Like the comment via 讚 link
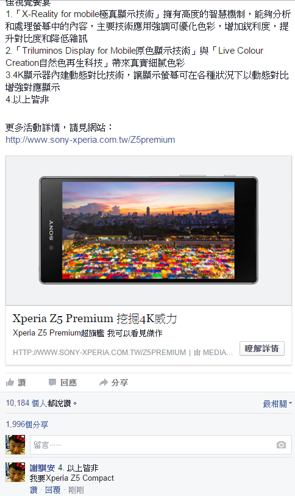This screenshot has width=295, height=496. pyautogui.click(x=34, y=490)
